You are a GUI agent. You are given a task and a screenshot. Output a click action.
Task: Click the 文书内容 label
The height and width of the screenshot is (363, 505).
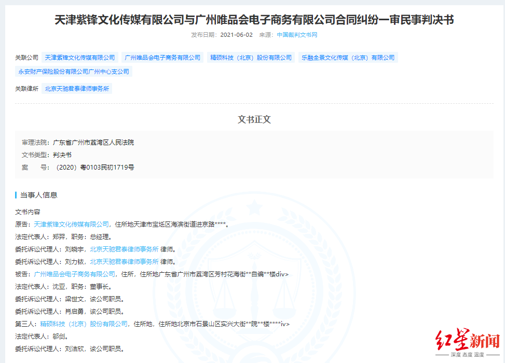pyautogui.click(x=28, y=212)
